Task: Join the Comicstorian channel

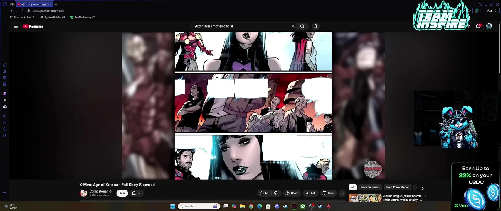Action: [122, 193]
